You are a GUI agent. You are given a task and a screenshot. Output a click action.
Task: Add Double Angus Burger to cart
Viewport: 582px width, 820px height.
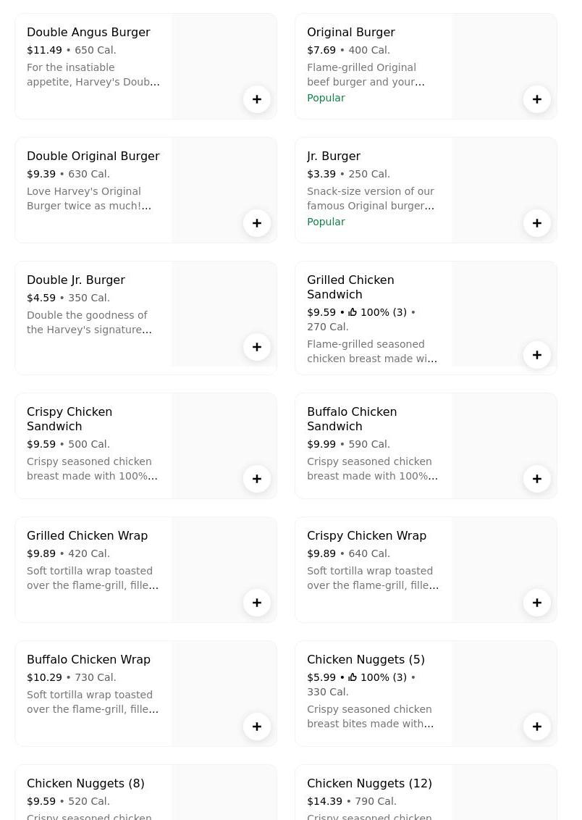[257, 99]
